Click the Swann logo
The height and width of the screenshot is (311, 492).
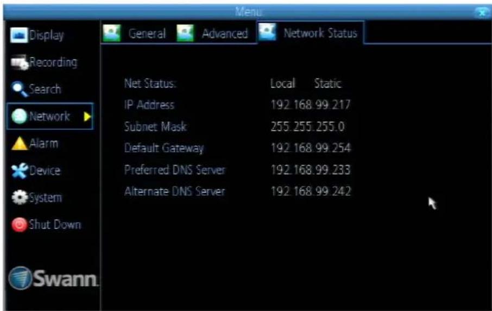point(53,278)
